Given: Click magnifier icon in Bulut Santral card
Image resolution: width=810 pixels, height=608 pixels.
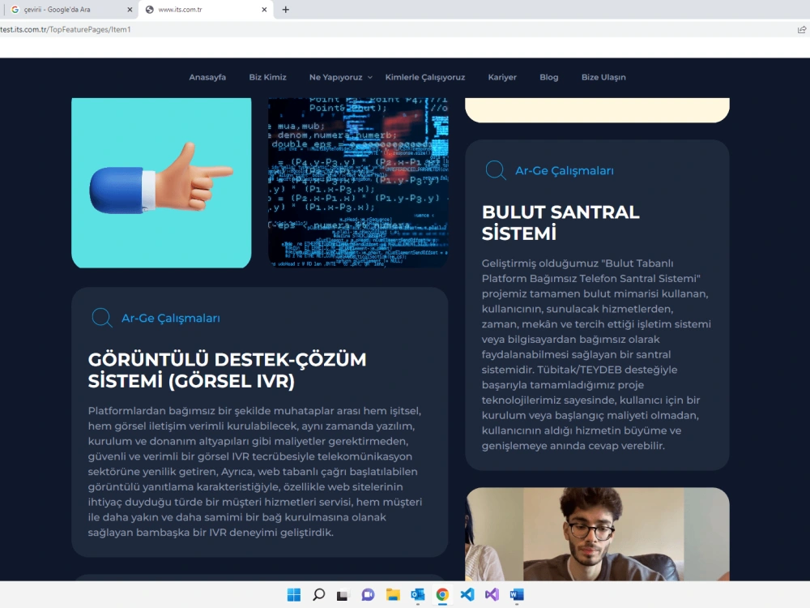Looking at the screenshot, I should click(x=496, y=170).
